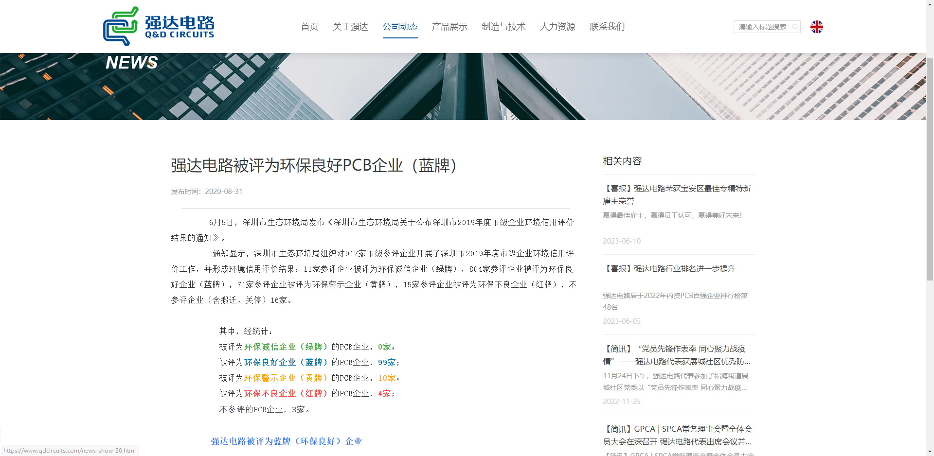Click the NEWS banner image
Image resolution: width=934 pixels, height=456 pixels.
point(462,87)
